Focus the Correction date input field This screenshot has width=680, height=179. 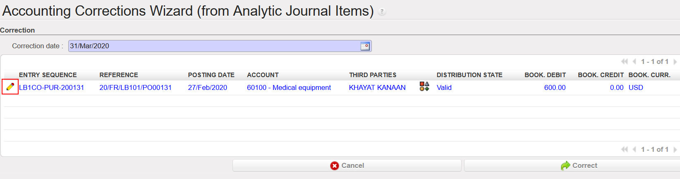tap(214, 46)
